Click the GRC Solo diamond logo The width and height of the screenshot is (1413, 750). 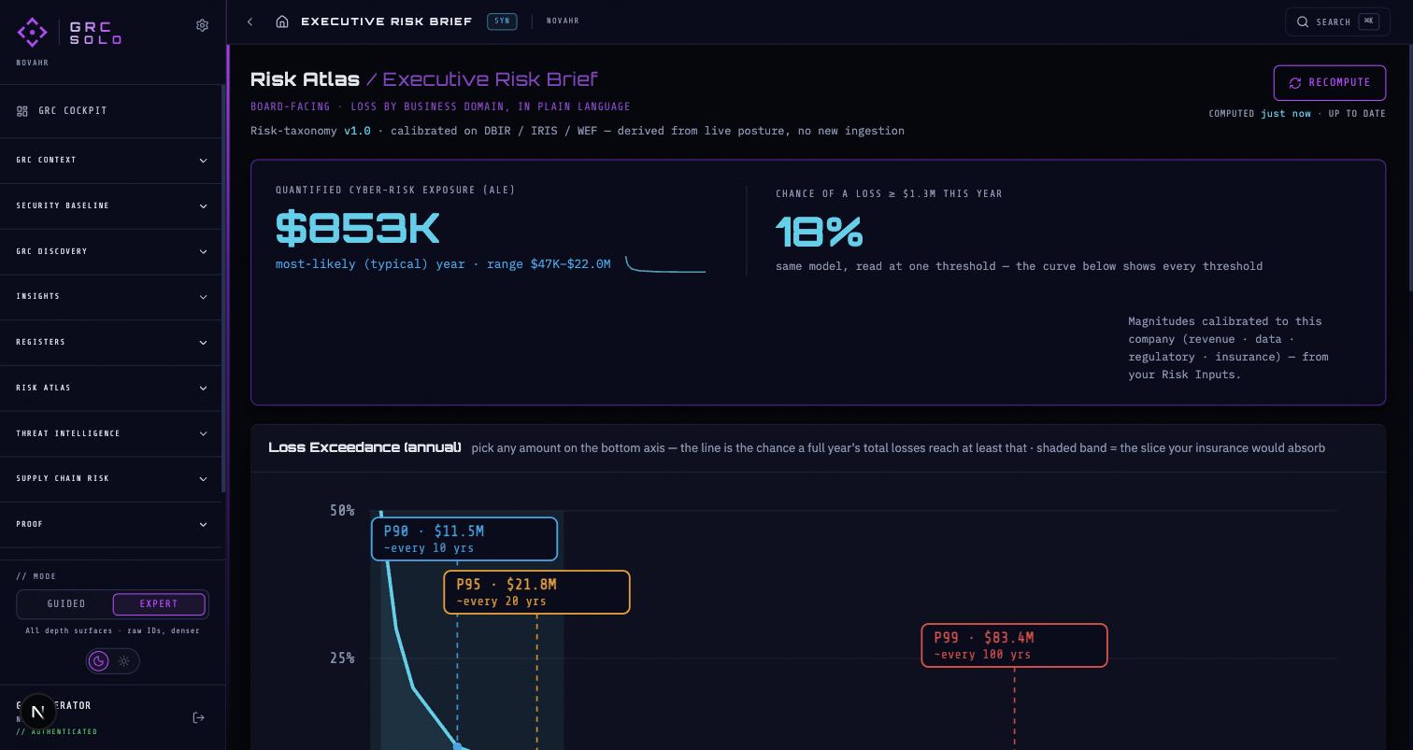(33, 33)
